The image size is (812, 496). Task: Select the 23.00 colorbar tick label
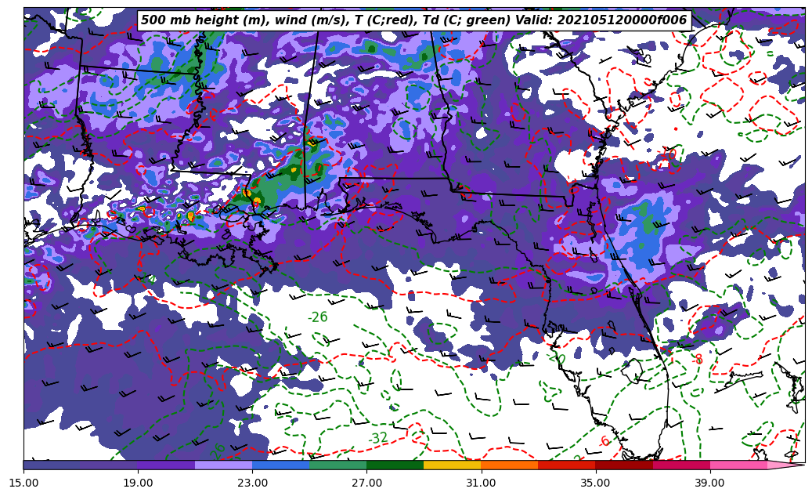pos(252,483)
